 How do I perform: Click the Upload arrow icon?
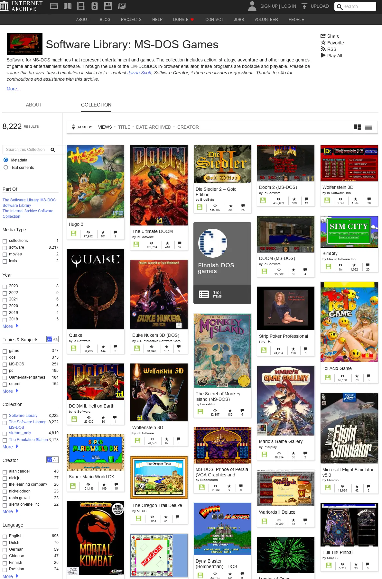(304, 6)
